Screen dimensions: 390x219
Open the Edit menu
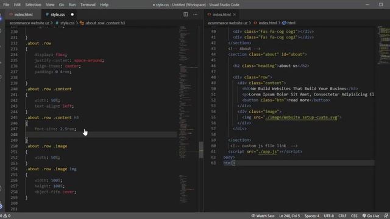(x=17, y=5)
